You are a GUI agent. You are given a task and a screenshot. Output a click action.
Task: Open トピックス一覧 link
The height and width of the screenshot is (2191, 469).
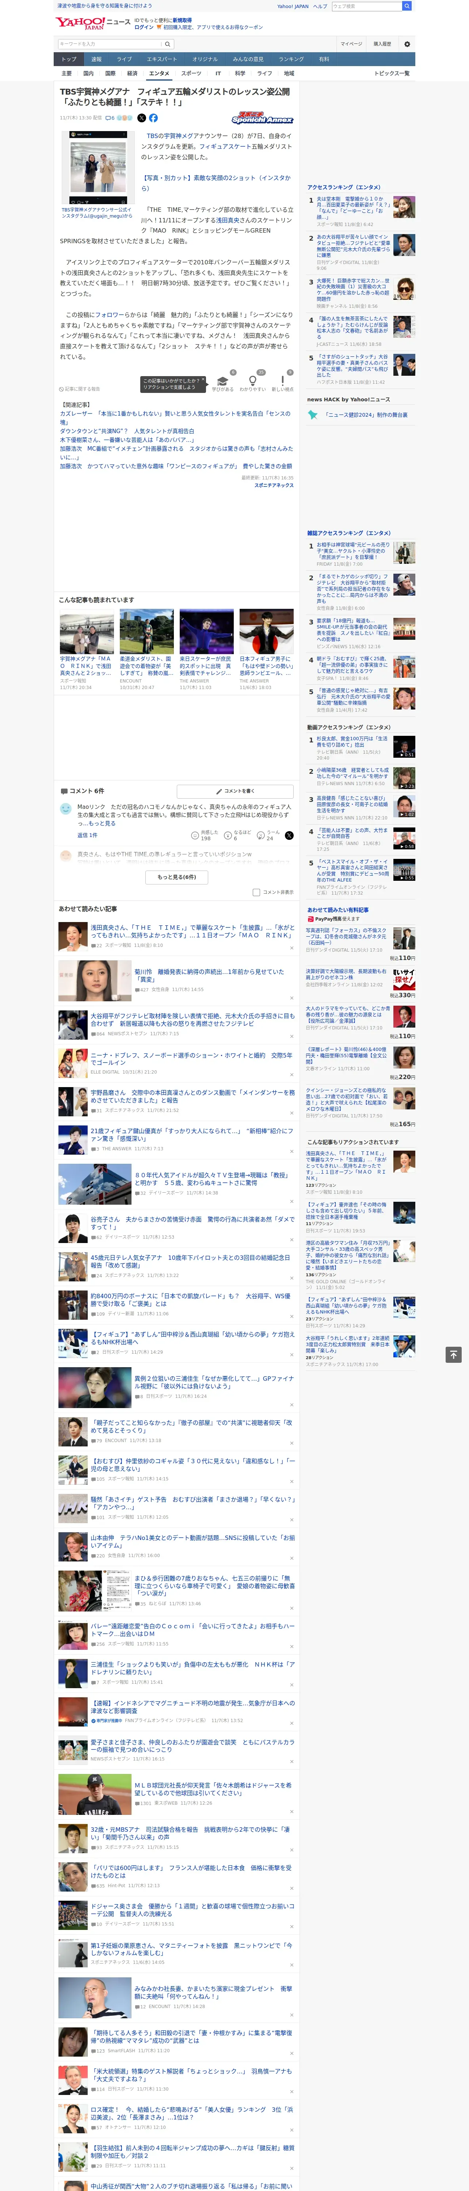click(392, 73)
